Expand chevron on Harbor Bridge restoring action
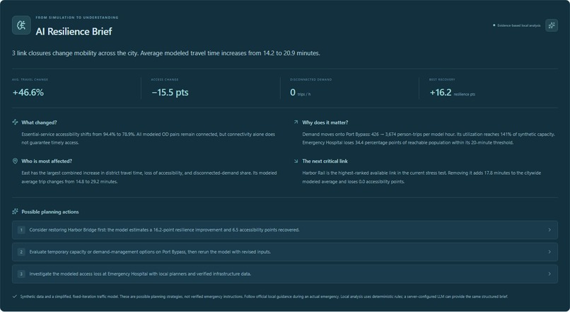This screenshot has height=312, width=570. pyautogui.click(x=549, y=230)
